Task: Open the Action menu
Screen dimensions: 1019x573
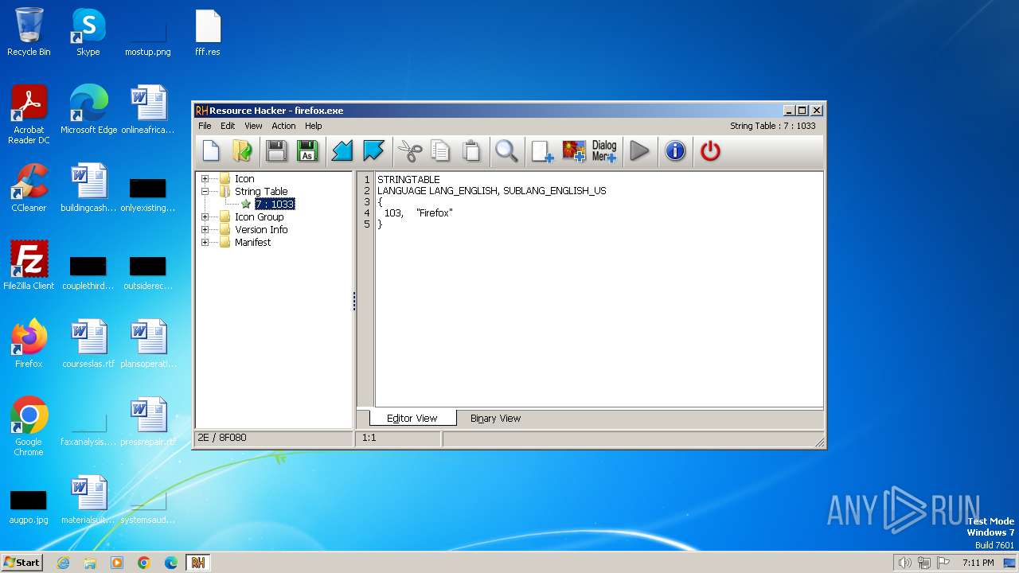Action: coord(283,126)
